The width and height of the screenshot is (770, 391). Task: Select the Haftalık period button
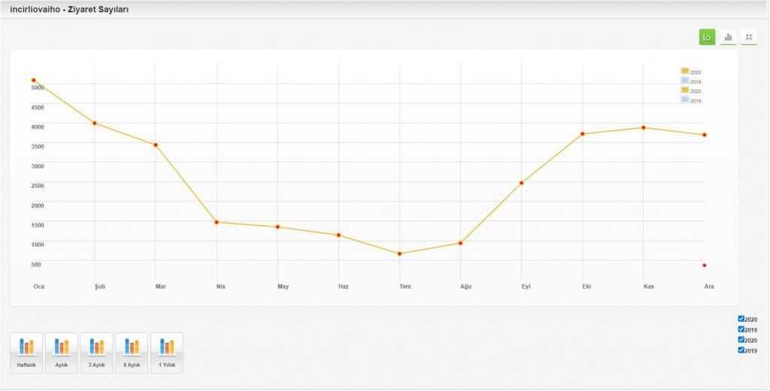pyautogui.click(x=26, y=353)
